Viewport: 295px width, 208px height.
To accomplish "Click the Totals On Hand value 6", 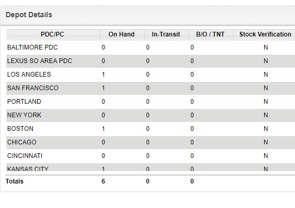I will [x=103, y=181].
